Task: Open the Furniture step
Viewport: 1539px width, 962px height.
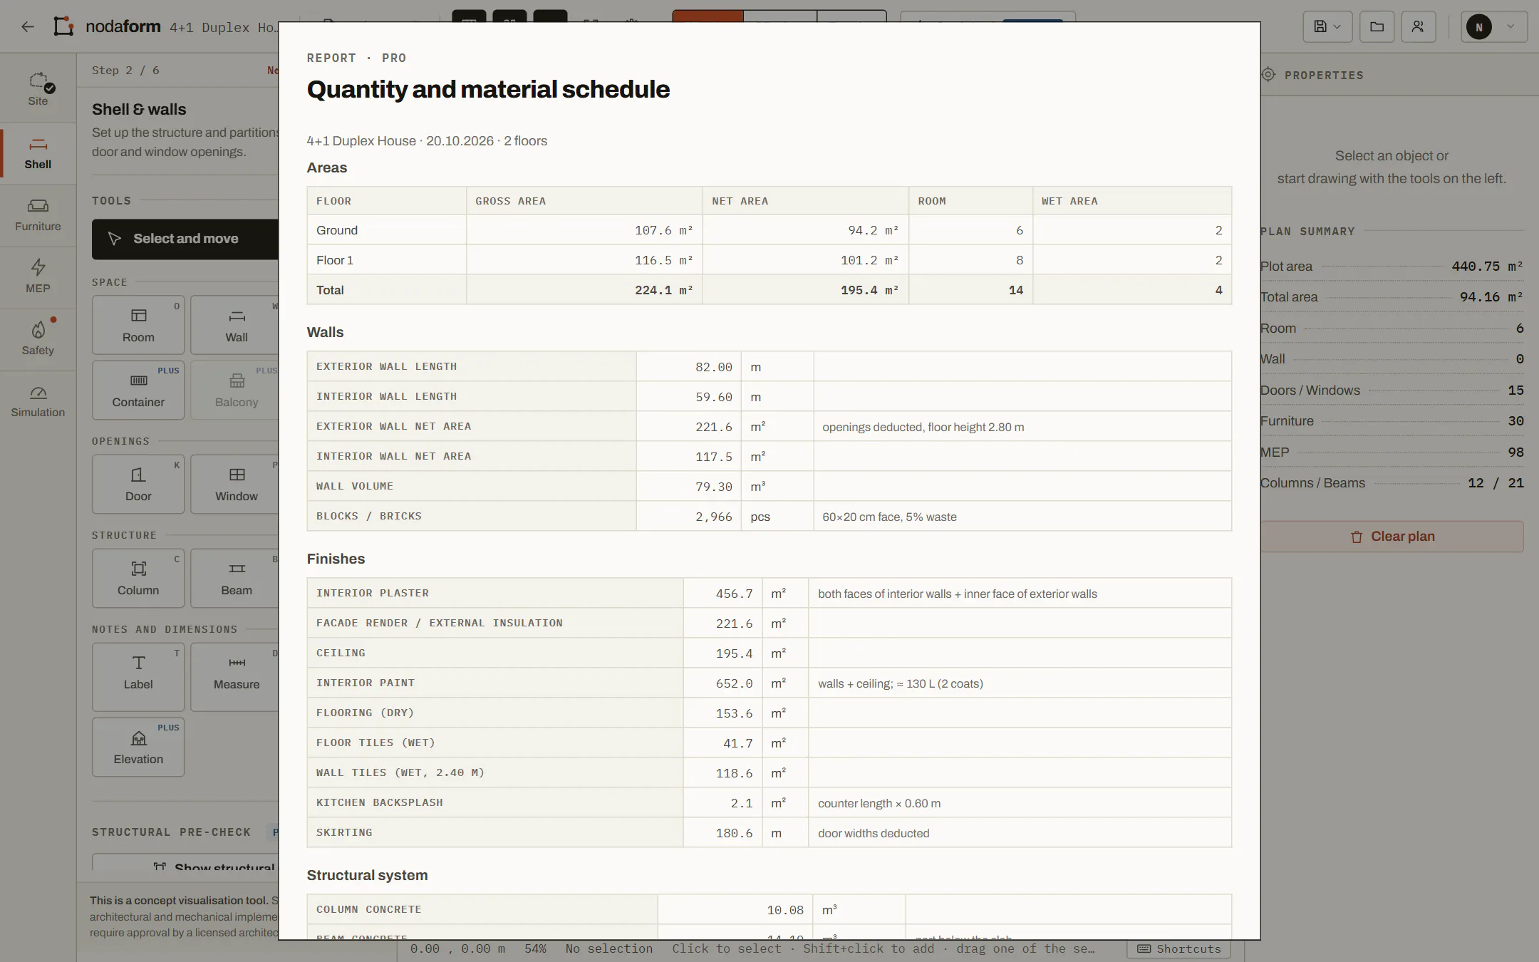Action: [x=38, y=215]
